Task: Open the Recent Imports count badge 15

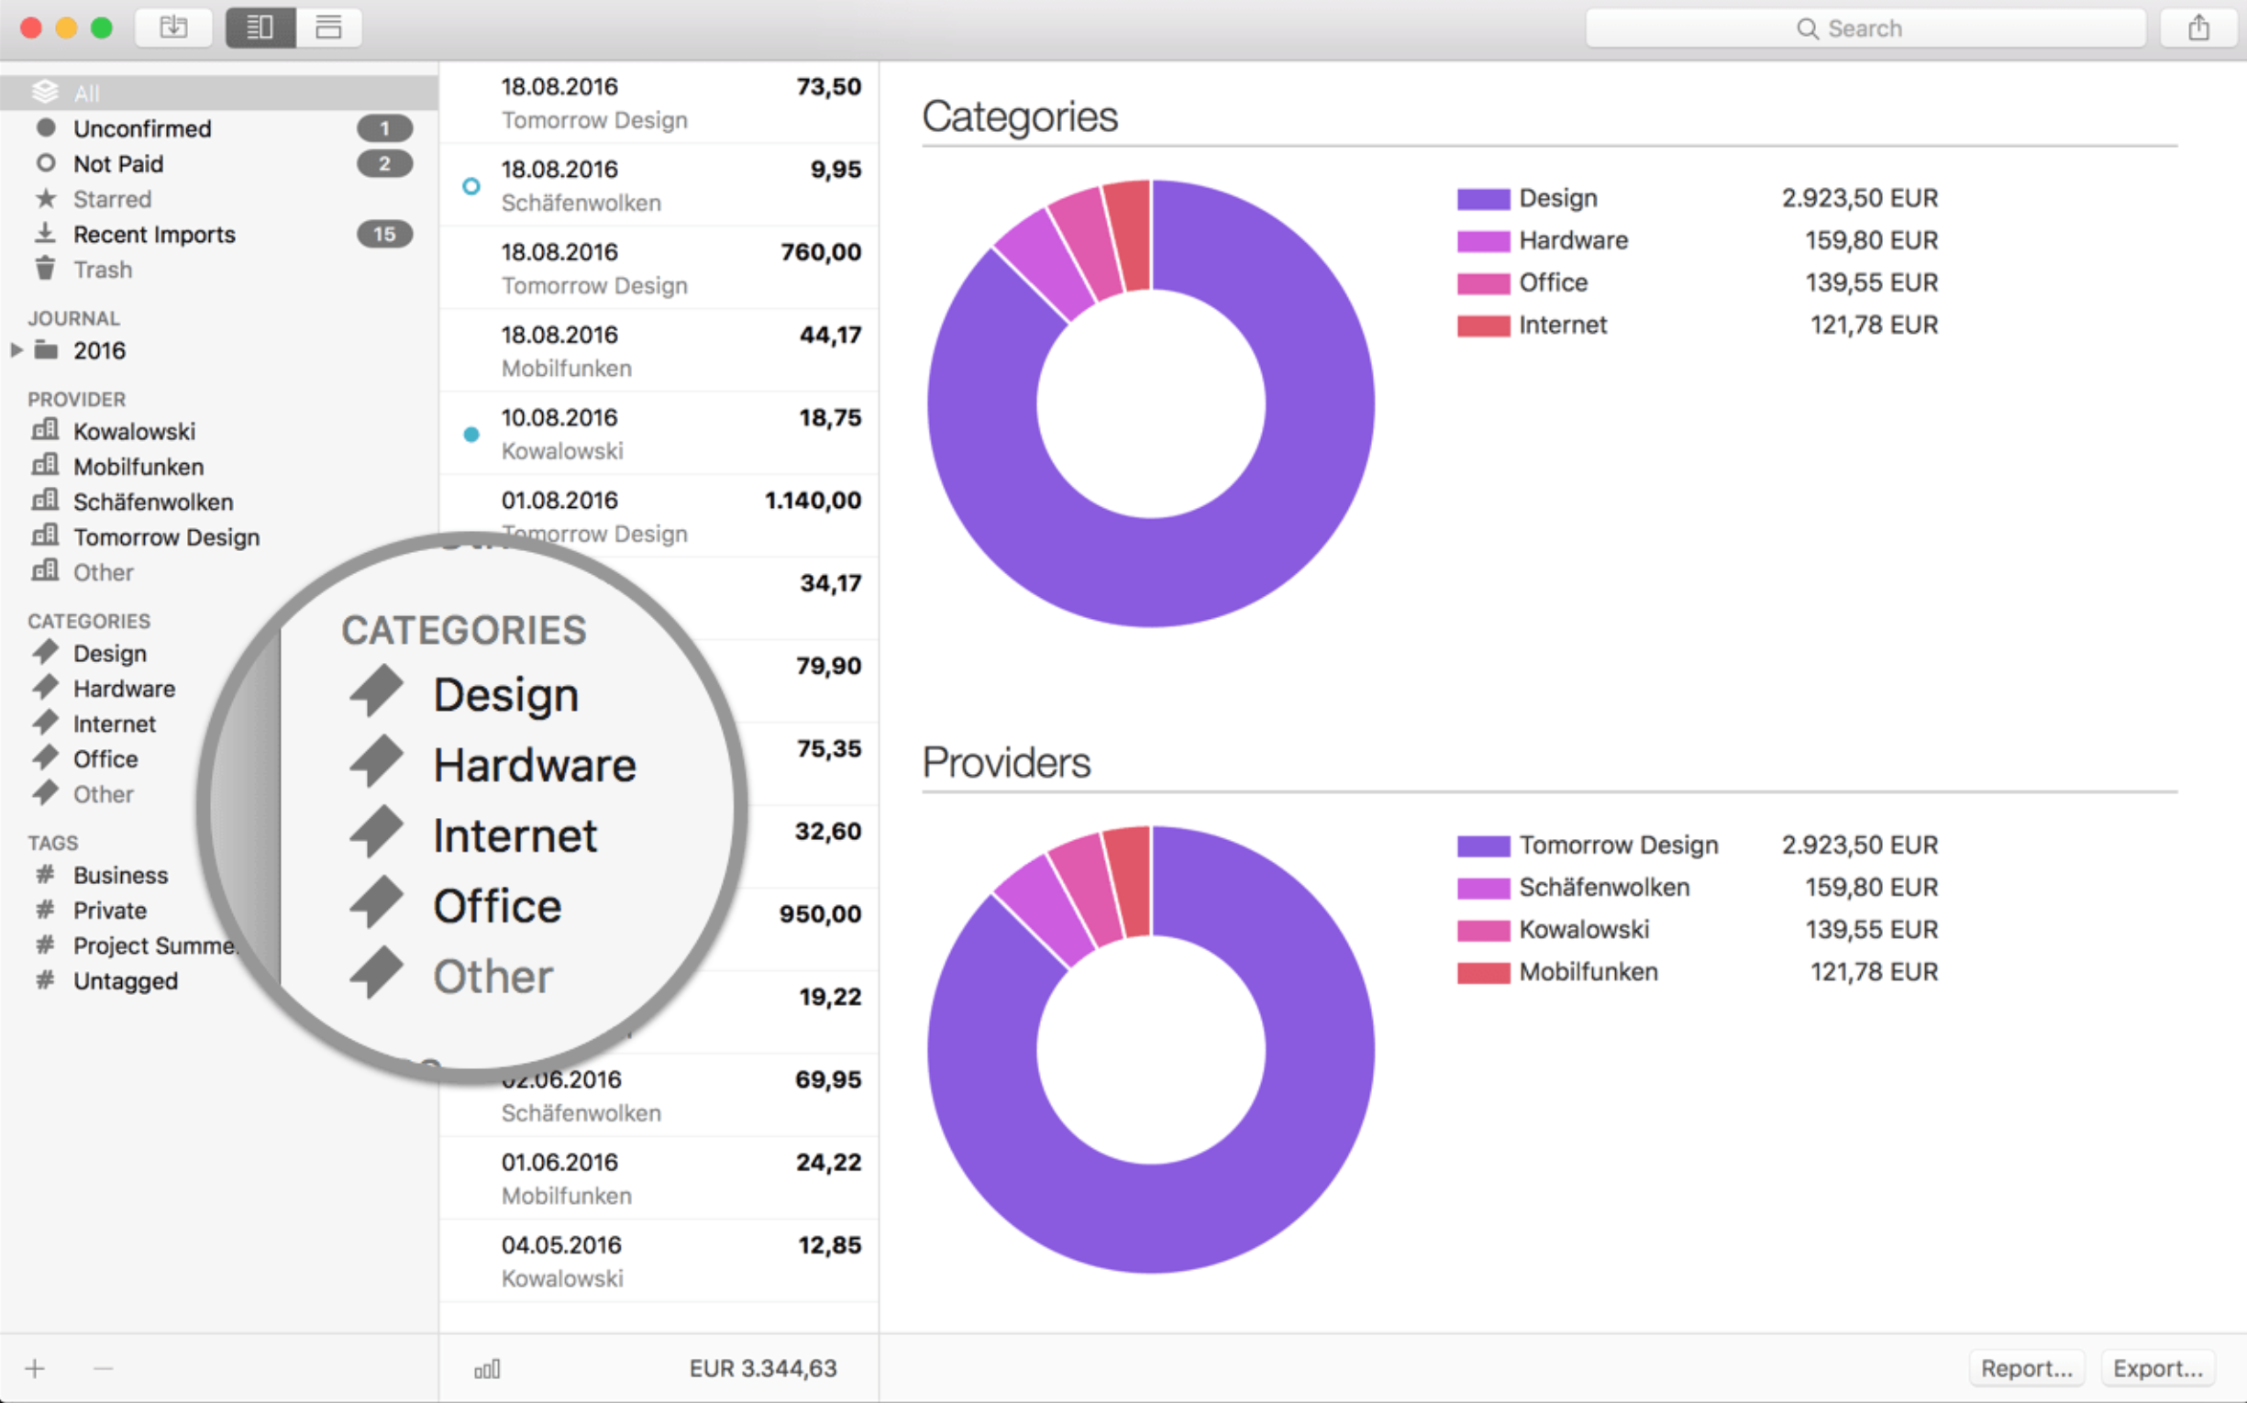Action: (384, 234)
